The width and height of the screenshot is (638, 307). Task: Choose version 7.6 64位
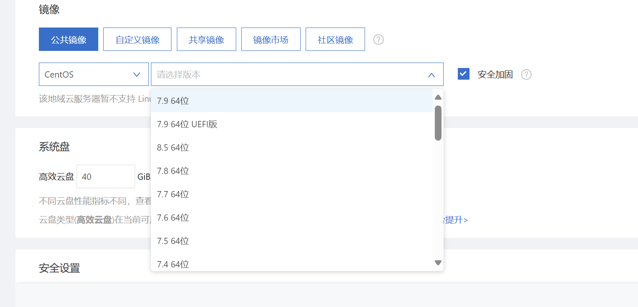(292, 217)
